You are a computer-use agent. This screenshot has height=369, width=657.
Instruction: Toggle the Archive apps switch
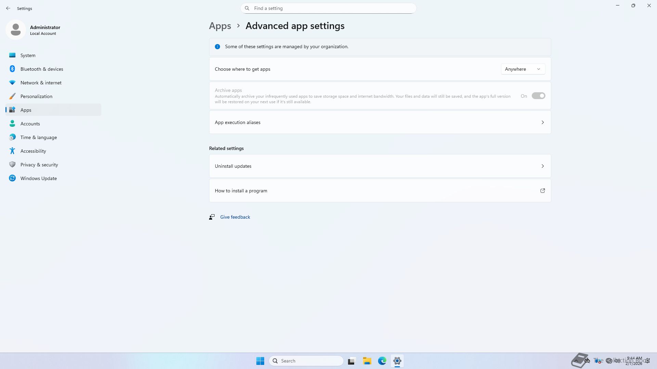[x=538, y=96]
